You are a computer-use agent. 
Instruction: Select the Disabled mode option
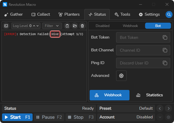tap(102, 26)
